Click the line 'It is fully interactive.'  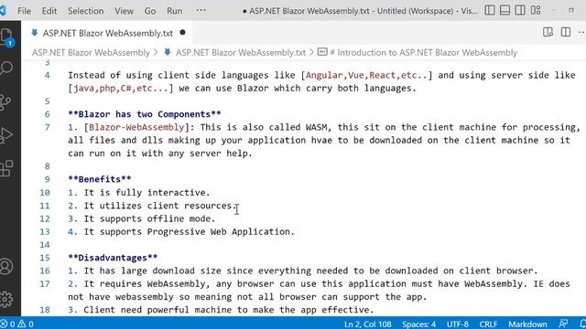[146, 193]
